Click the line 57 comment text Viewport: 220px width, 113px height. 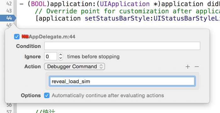pos(45,112)
